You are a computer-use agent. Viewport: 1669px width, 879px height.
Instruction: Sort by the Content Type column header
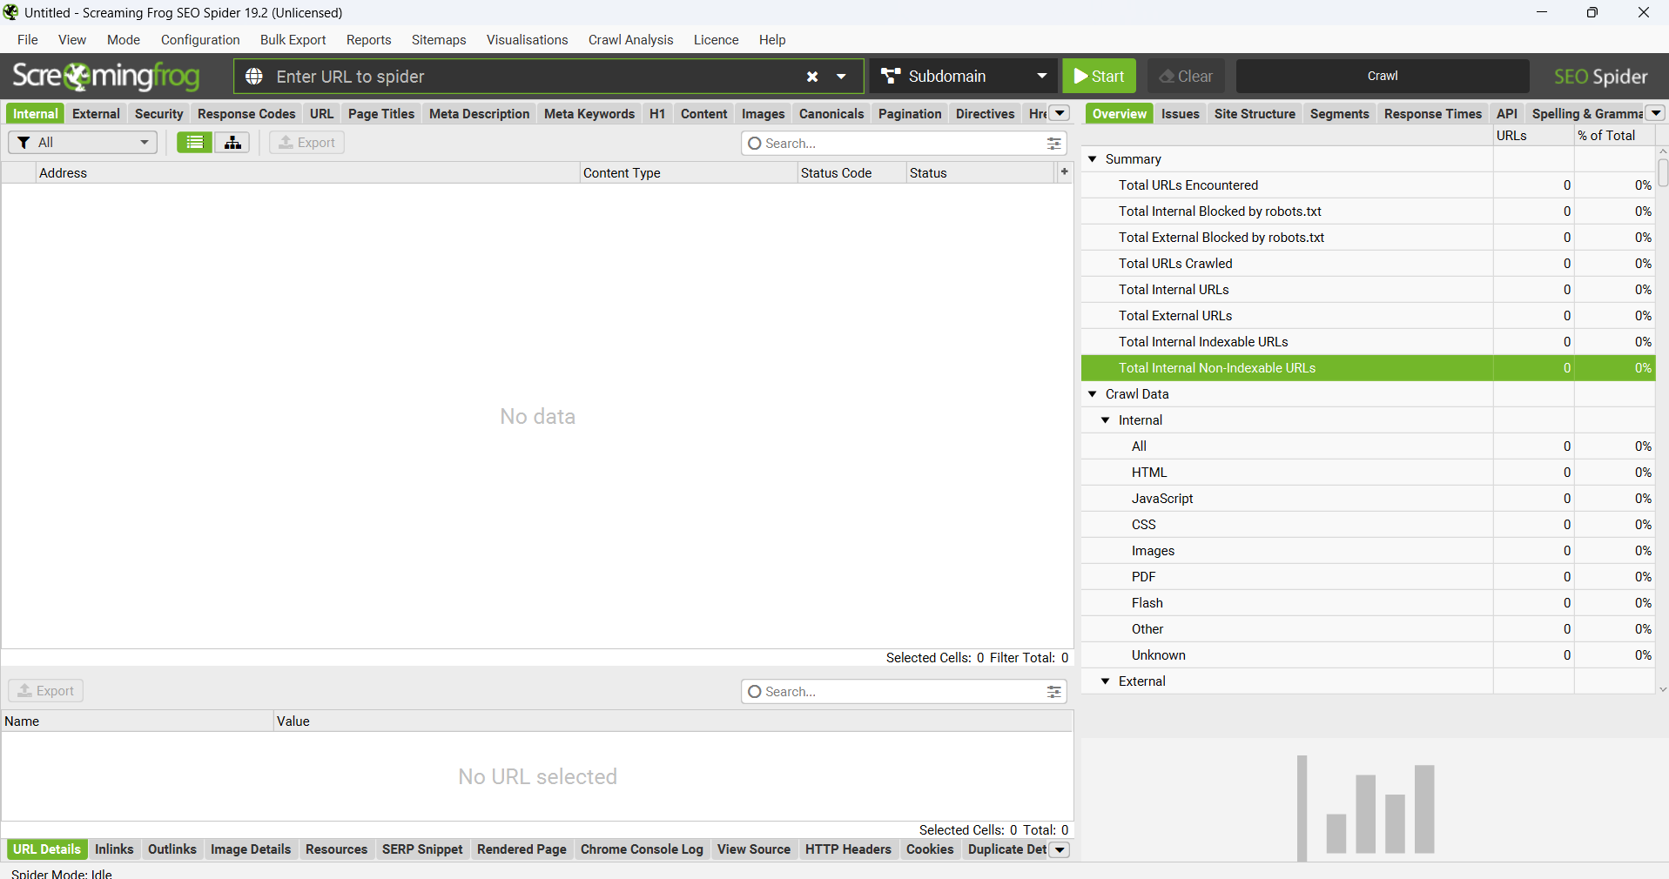tap(689, 173)
